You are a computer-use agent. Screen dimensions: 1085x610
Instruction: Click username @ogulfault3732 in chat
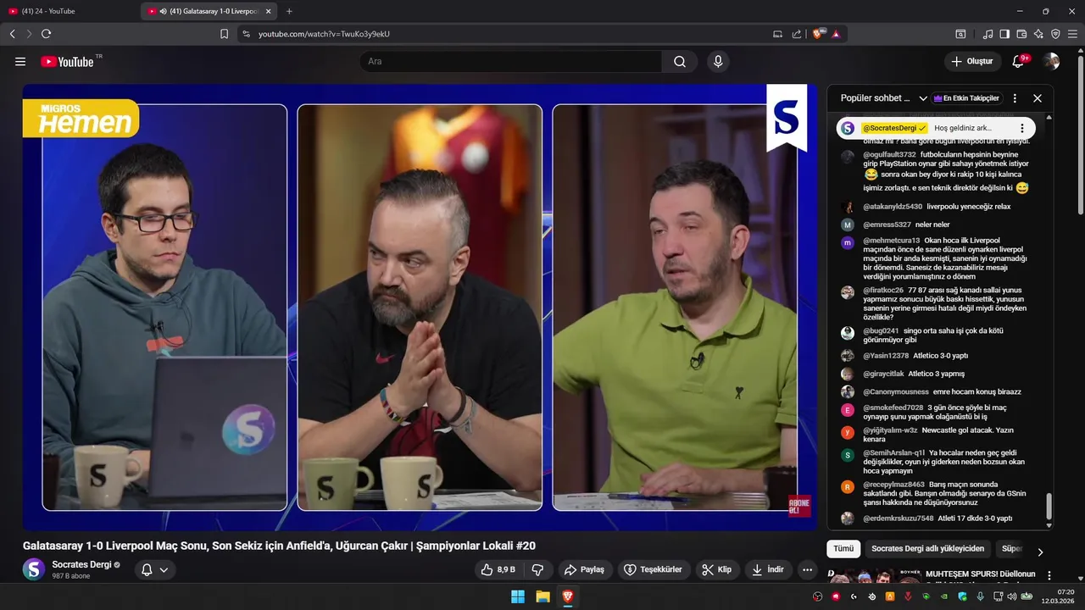[889, 155]
